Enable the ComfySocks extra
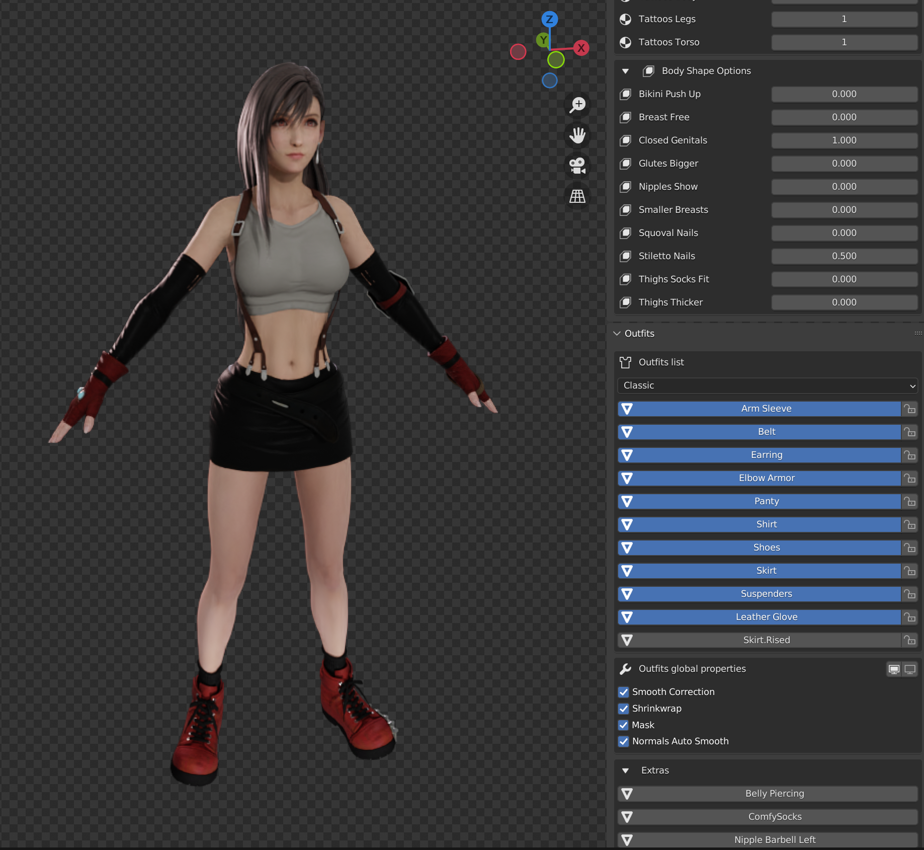Screen dimensions: 924x850 [x=768, y=817]
